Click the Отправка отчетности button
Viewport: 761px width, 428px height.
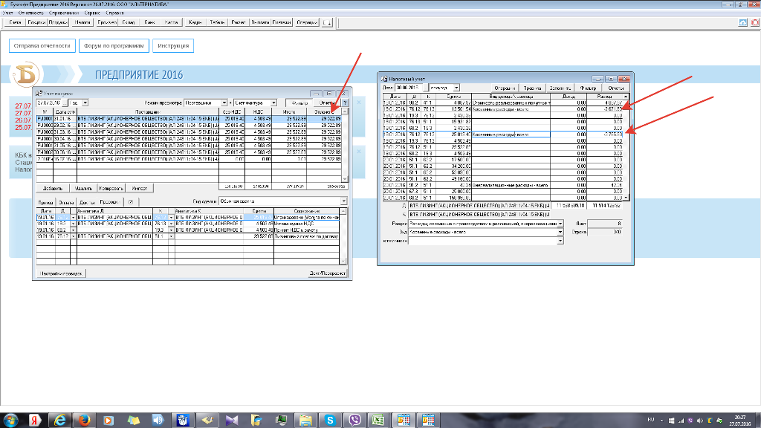coord(42,46)
